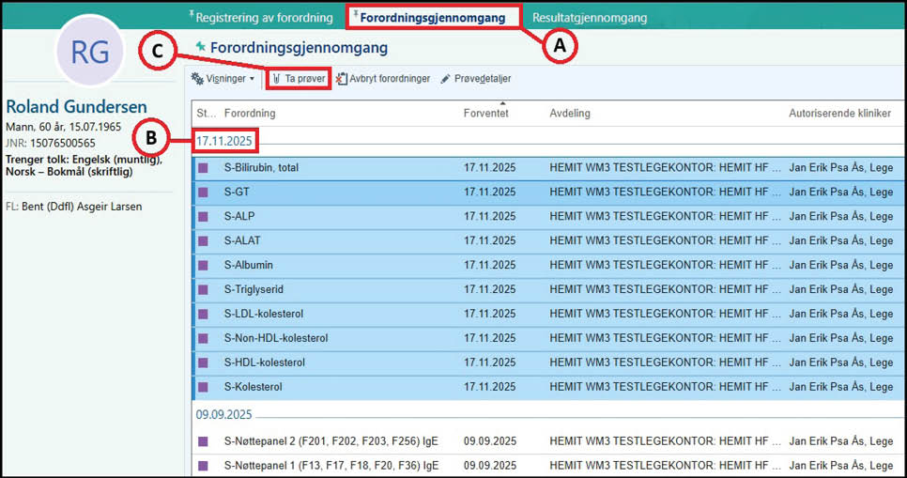Collapse the 09.09.2025 date group
The width and height of the screenshot is (907, 478).
pyautogui.click(x=224, y=413)
